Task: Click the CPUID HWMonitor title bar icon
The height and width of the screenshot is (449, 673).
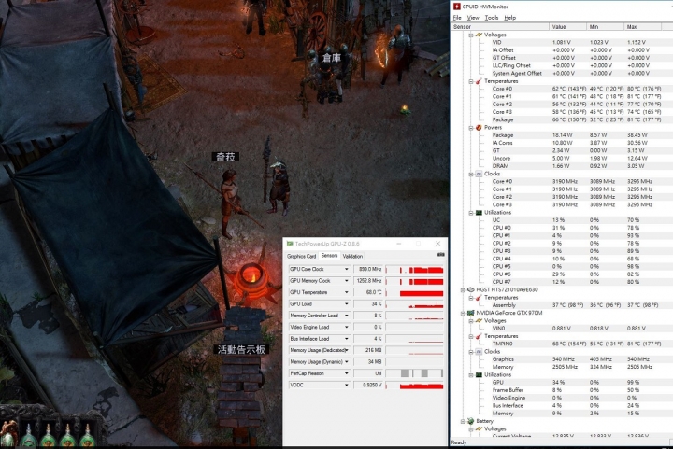Action: pos(457,7)
